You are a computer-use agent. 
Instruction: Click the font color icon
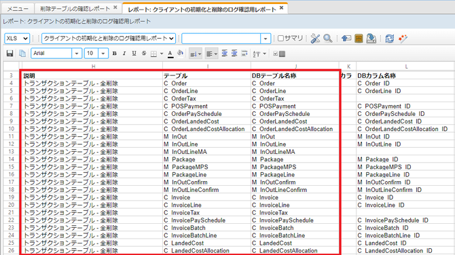coord(170,54)
